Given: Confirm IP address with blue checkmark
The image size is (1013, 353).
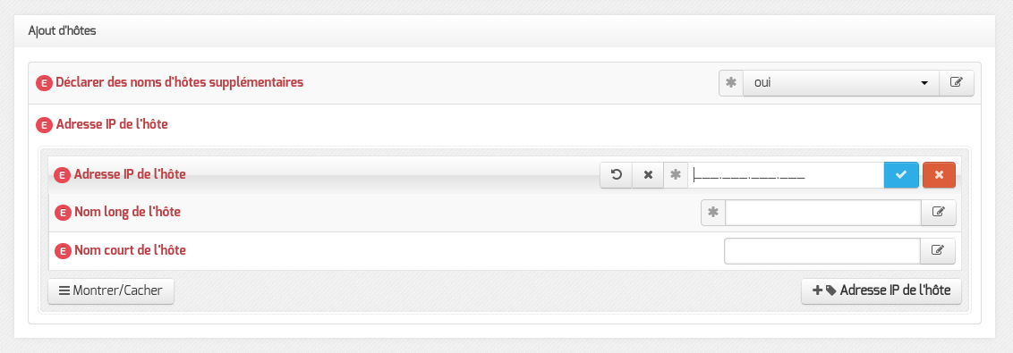Looking at the screenshot, I should (901, 175).
